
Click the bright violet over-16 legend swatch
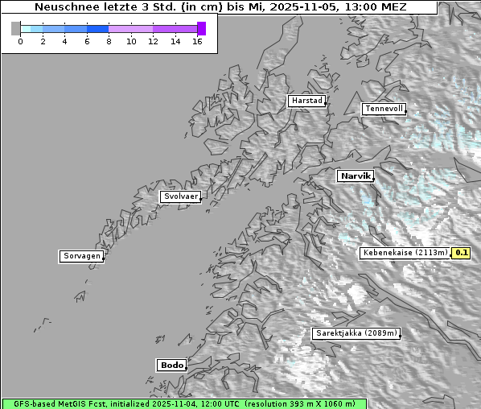[202, 28]
